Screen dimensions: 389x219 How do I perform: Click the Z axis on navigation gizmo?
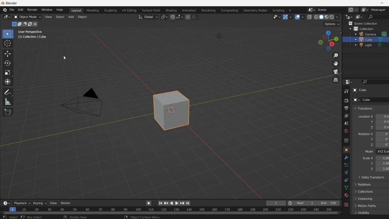click(x=328, y=33)
